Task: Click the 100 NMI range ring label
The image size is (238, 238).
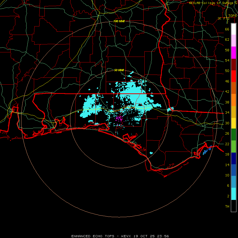Action: (x=119, y=21)
